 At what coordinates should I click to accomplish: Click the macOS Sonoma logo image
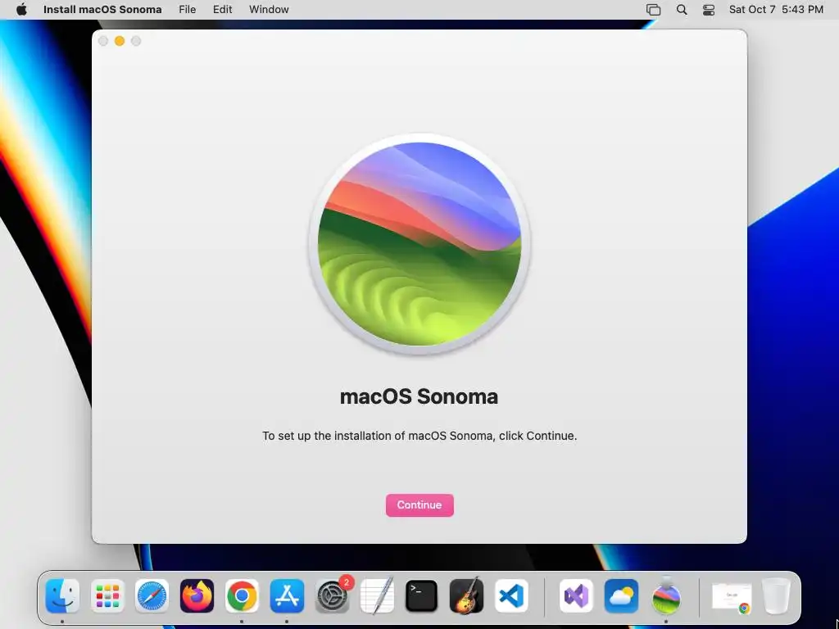(x=419, y=244)
